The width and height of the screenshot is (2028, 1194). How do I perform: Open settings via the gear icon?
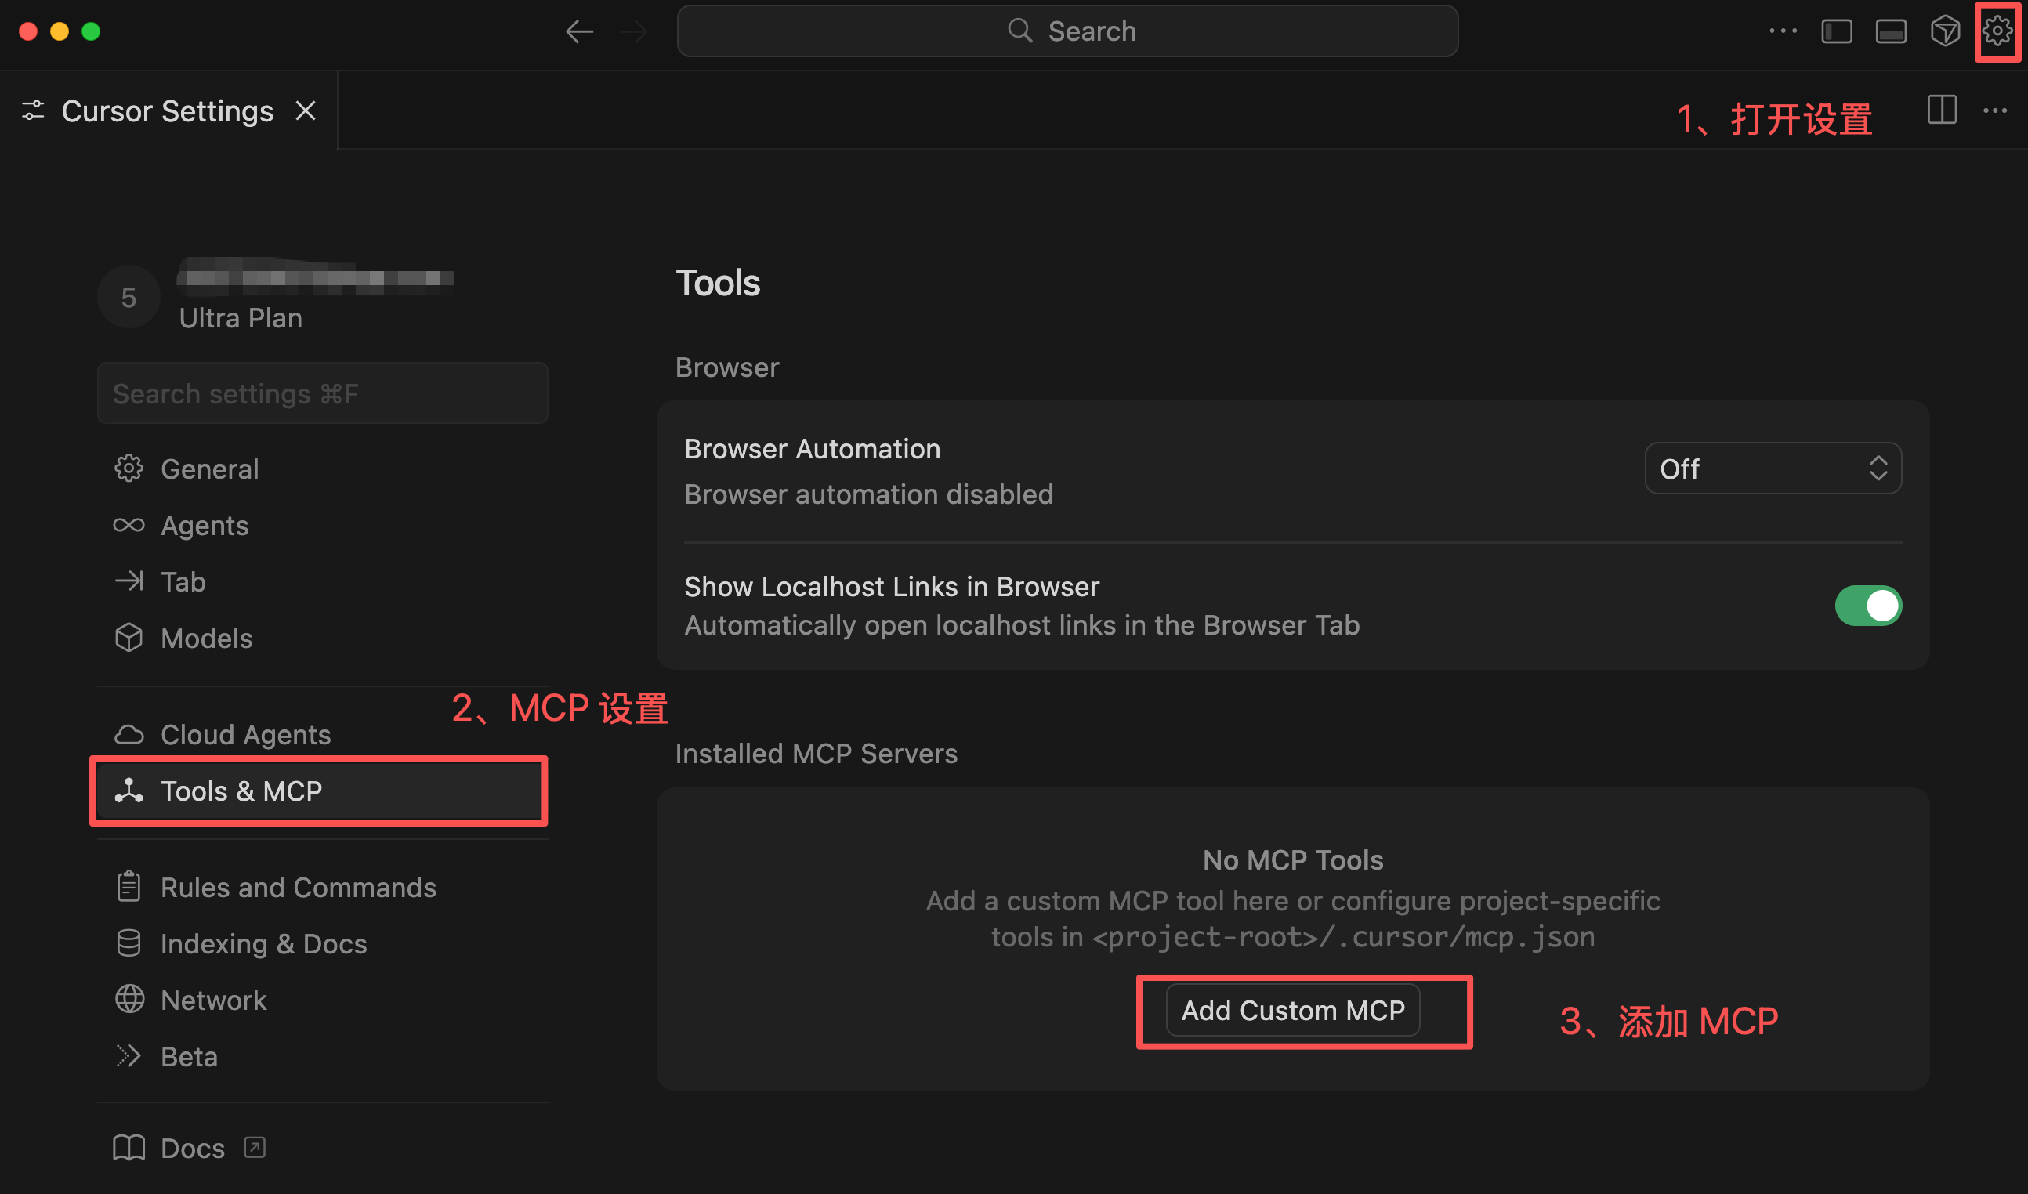coord(1997,31)
